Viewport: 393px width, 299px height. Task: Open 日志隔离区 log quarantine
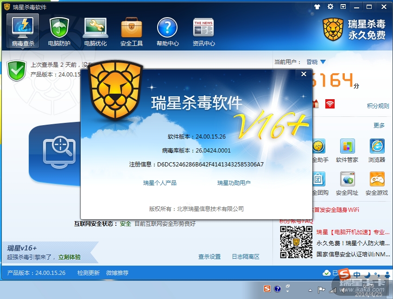point(245,257)
